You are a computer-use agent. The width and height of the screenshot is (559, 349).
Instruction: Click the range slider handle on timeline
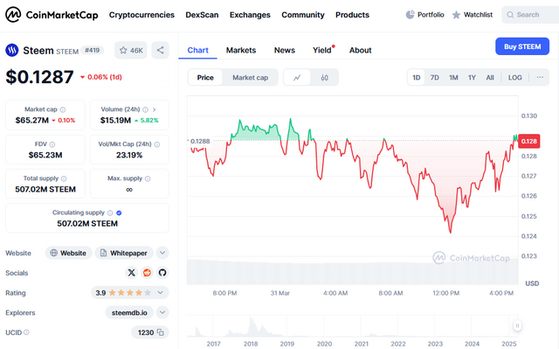point(517,325)
